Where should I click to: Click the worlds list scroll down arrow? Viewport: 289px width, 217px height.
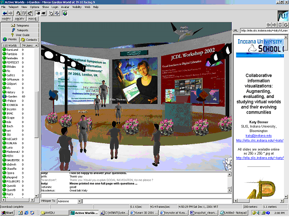[x=36, y=196]
